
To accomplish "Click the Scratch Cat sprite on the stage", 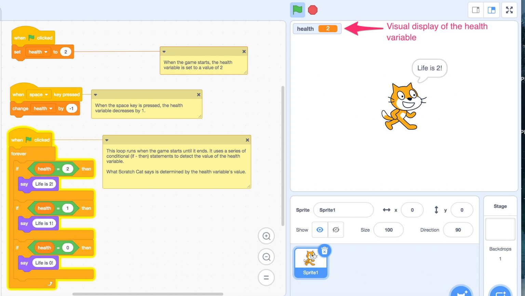I will click(x=403, y=106).
